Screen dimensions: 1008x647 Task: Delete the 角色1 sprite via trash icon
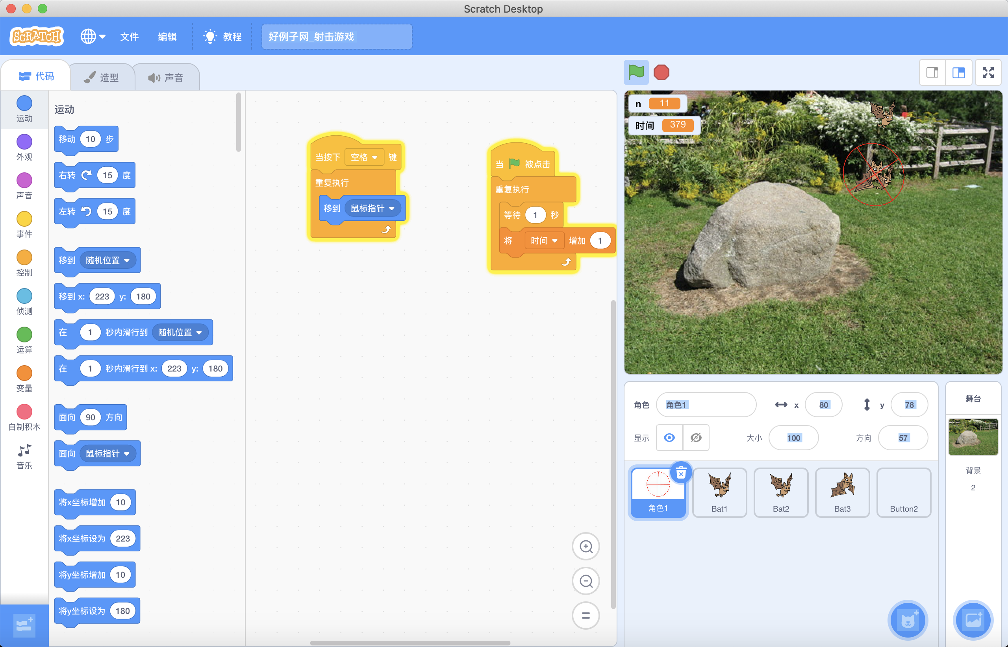pos(681,473)
